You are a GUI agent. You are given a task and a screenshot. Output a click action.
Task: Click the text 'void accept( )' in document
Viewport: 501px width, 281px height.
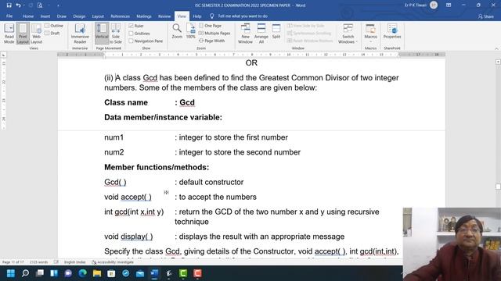[128, 197]
